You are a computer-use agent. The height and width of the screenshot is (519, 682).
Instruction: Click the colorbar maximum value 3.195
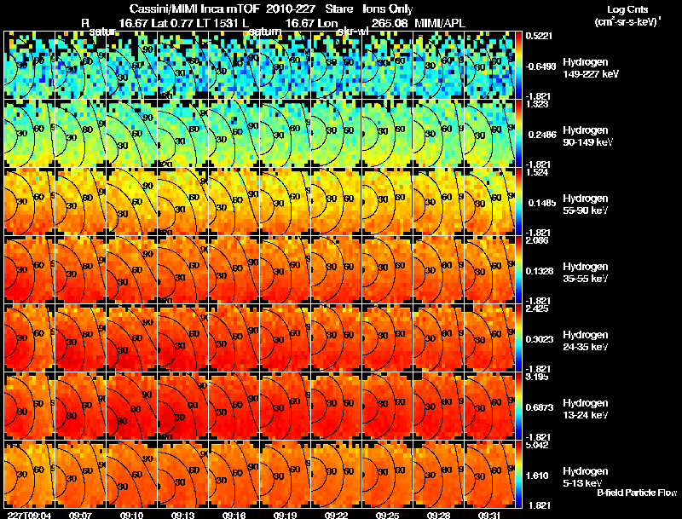coord(537,377)
